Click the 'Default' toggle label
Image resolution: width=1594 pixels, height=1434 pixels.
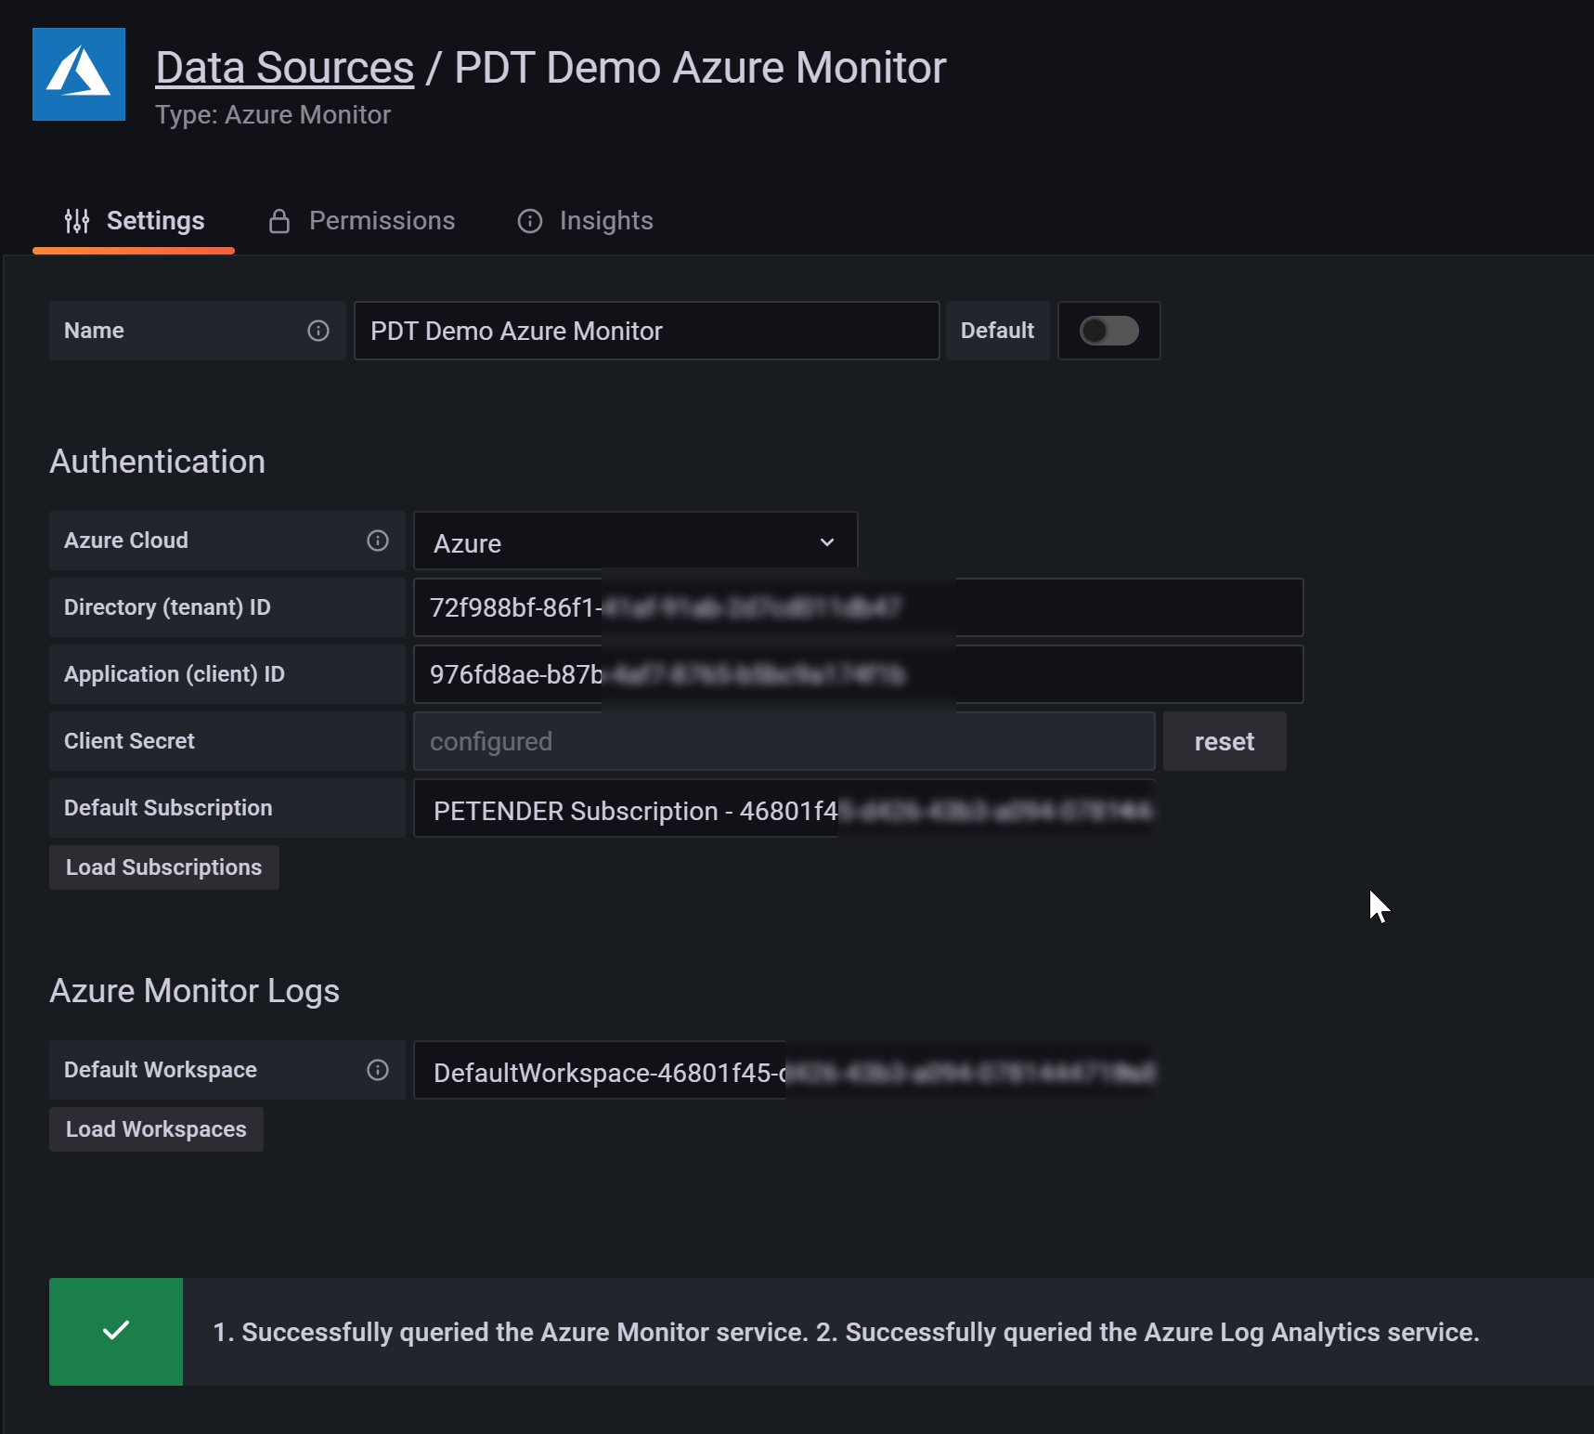tap(997, 331)
